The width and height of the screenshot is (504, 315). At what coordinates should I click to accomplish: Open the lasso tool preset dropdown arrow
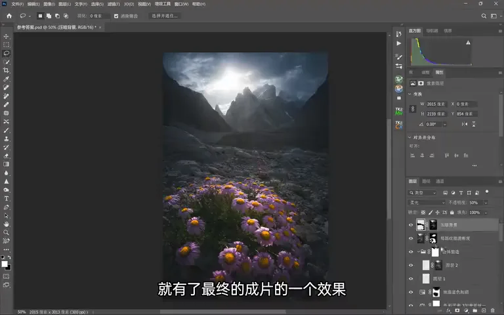[30, 16]
